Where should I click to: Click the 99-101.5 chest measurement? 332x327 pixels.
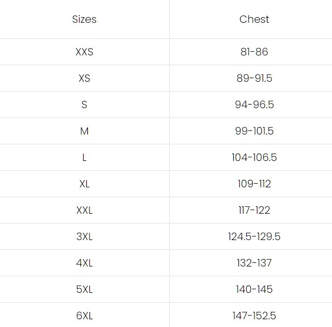click(x=254, y=131)
